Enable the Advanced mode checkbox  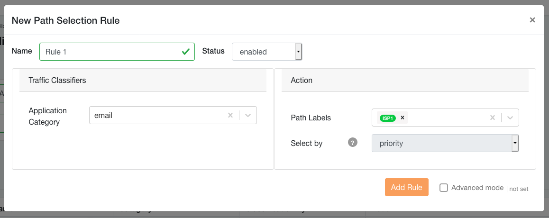click(x=444, y=188)
